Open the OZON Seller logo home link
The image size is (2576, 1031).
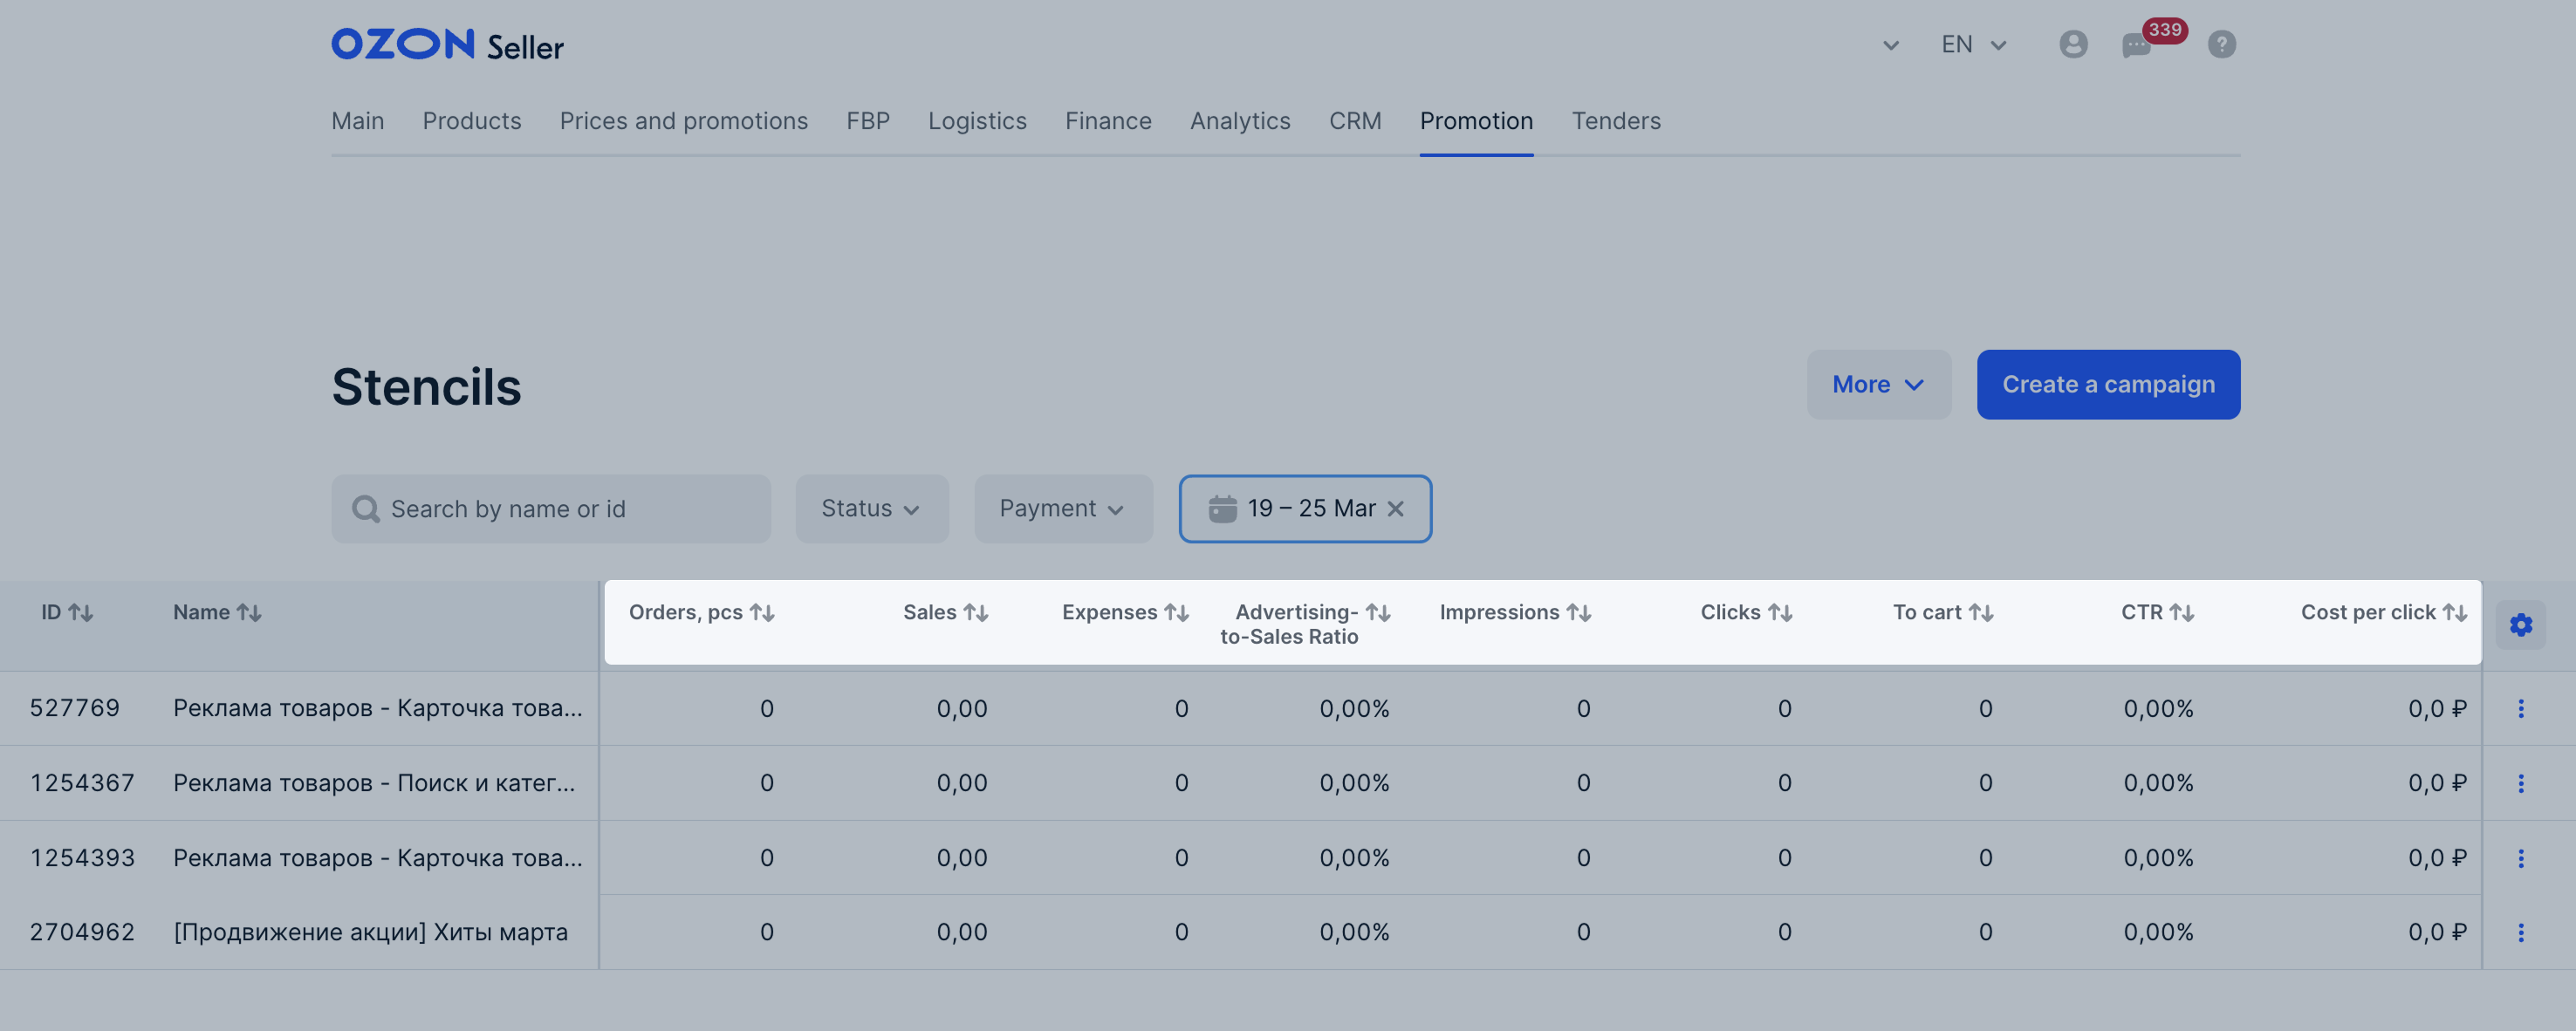tap(447, 45)
